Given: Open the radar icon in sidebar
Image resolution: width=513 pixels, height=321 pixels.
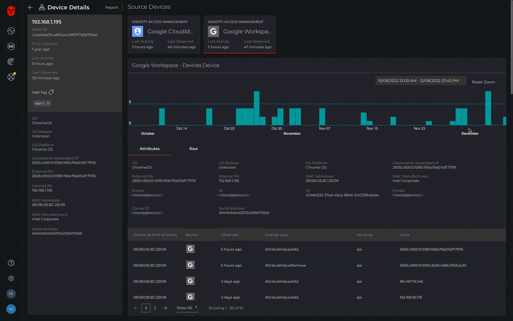Looking at the screenshot, I should click(11, 62).
